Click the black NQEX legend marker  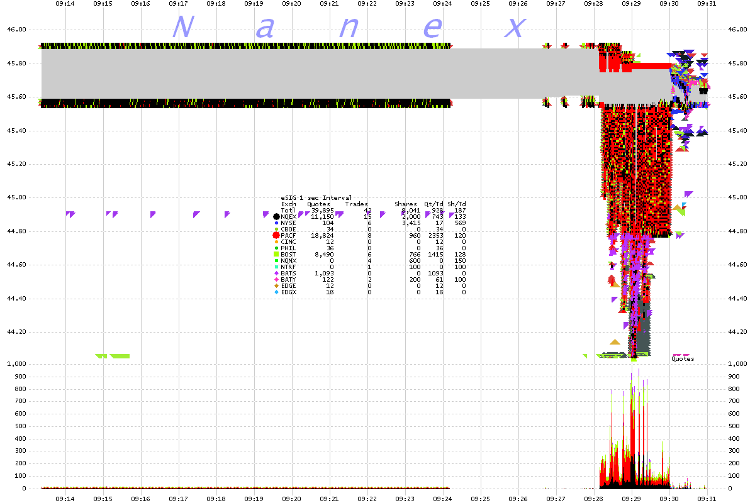pyautogui.click(x=276, y=216)
